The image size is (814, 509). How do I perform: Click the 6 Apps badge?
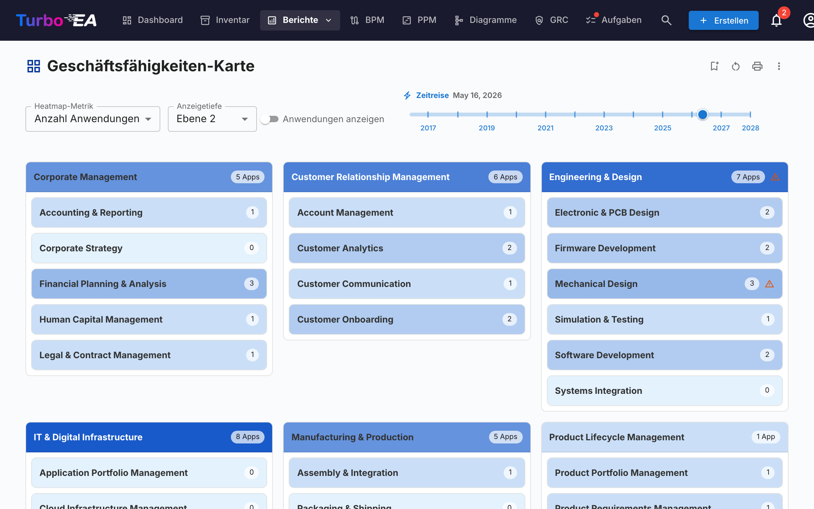pyautogui.click(x=505, y=177)
